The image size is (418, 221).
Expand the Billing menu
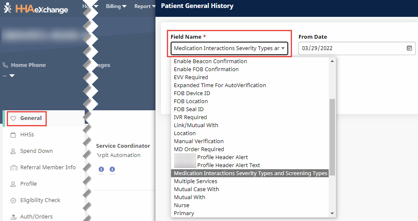pyautogui.click(x=116, y=6)
